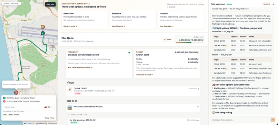Click the Schedule structure looks sound heading
Viewport: 278px width, 125px height.
click(x=83, y=55)
